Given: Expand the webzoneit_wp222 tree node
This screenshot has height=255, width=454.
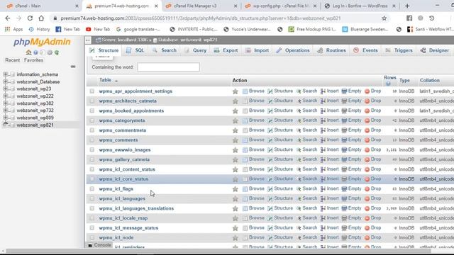Looking at the screenshot, I should click(5, 96).
